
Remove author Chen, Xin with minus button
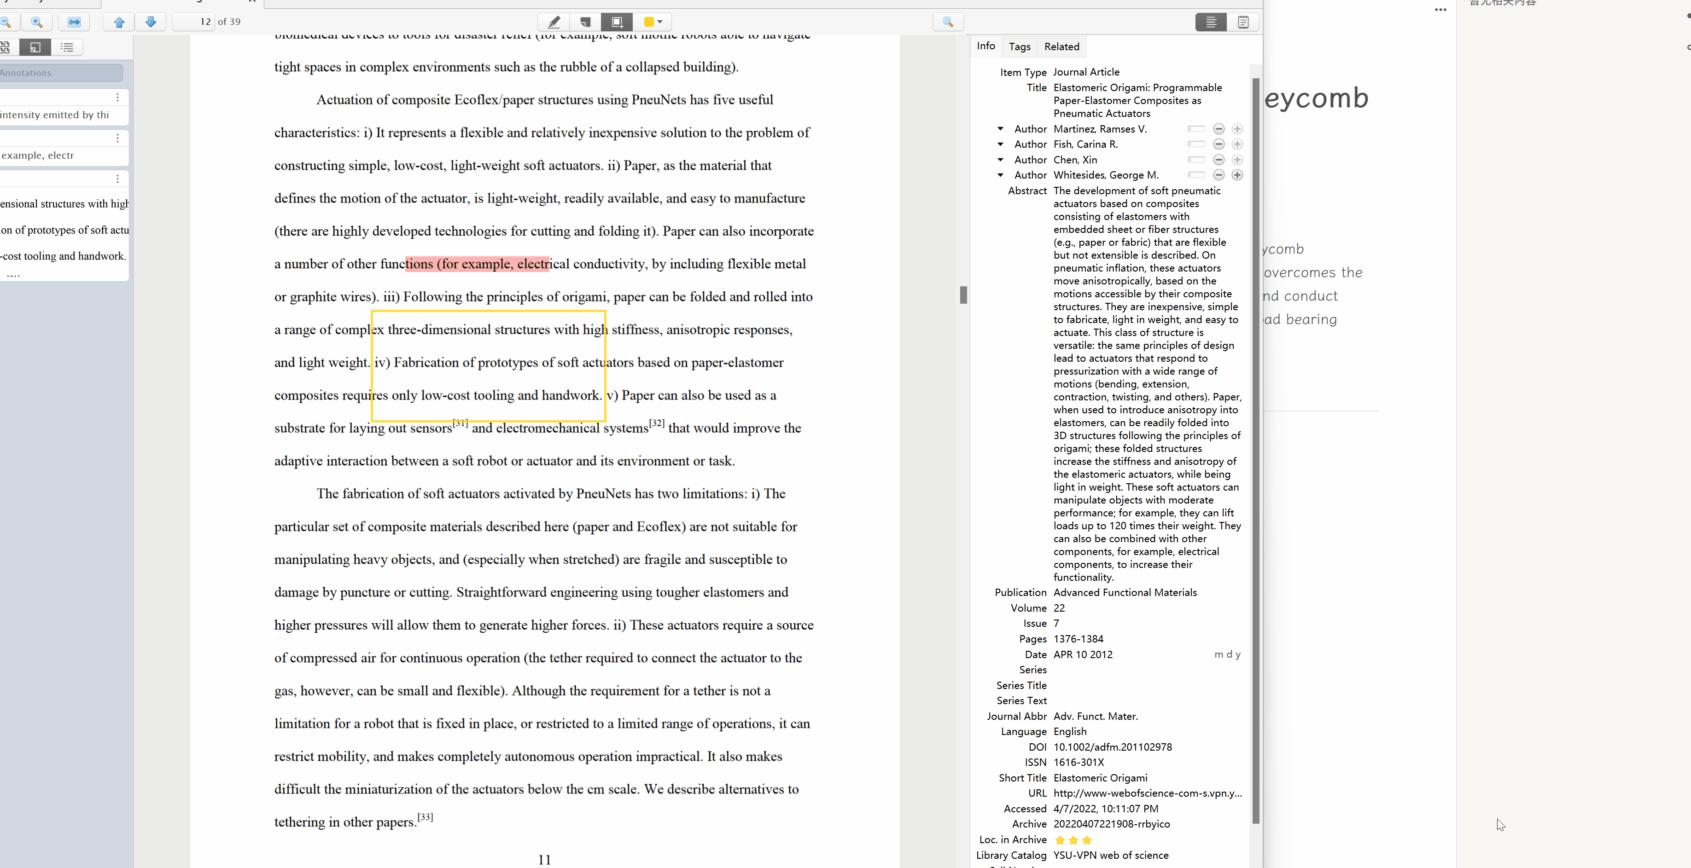pos(1219,159)
